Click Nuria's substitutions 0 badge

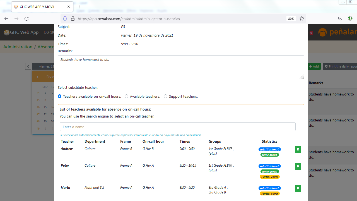270,188
